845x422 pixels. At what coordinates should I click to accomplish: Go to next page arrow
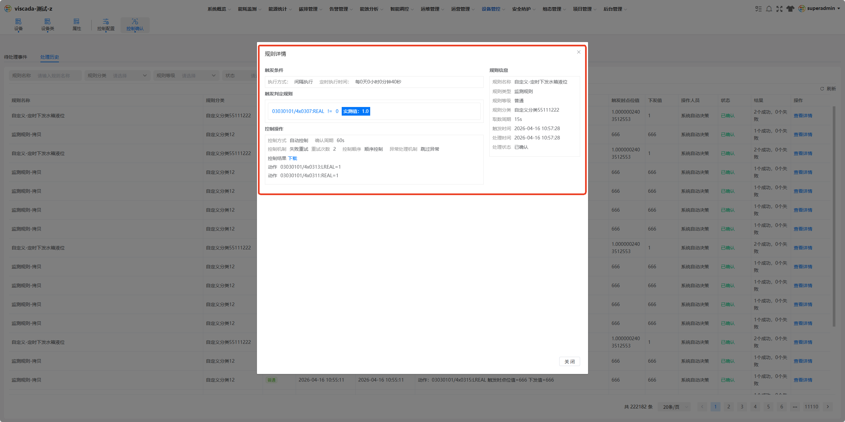pyautogui.click(x=828, y=406)
